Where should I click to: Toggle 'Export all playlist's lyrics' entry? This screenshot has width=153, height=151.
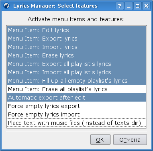pyautogui.click(x=76, y=64)
